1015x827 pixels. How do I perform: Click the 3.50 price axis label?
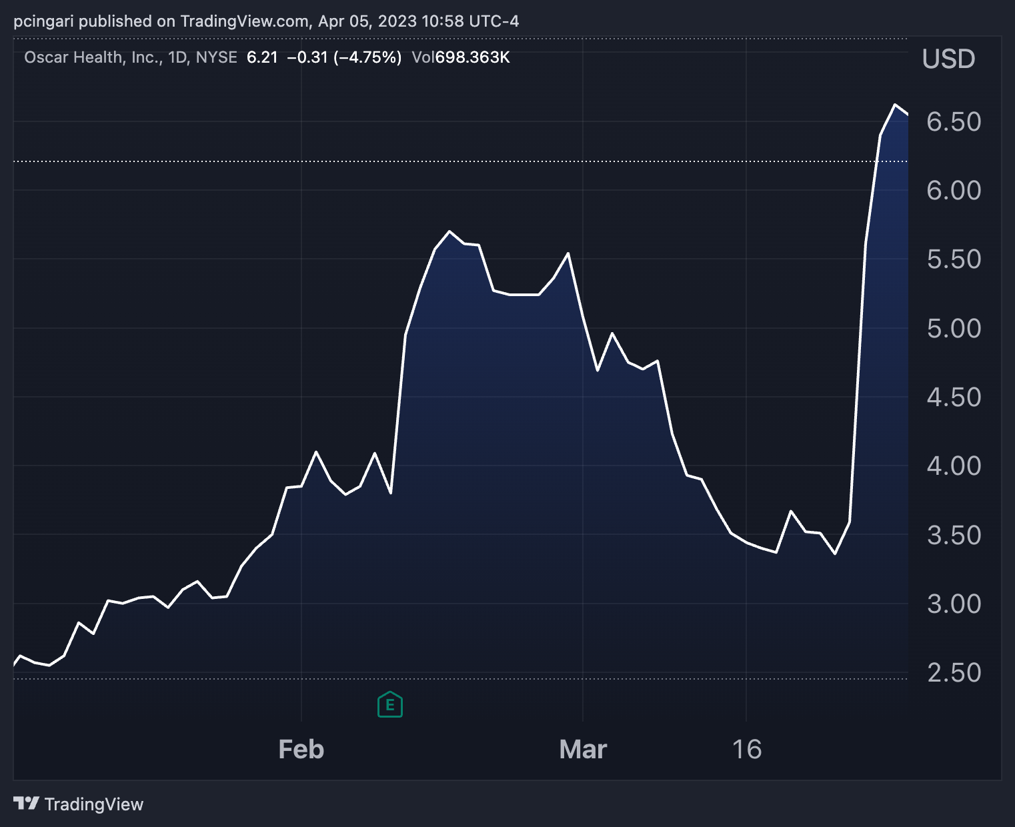click(x=954, y=535)
